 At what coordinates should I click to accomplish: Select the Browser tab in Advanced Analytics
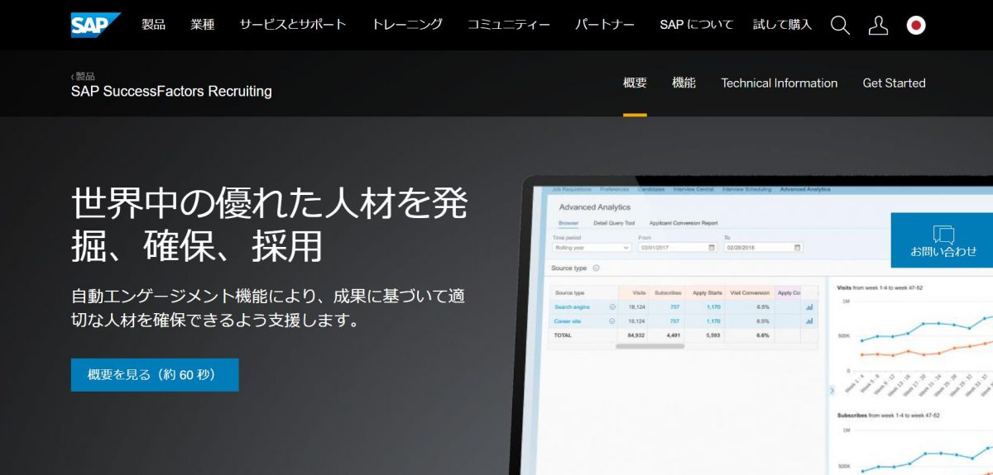coord(568,223)
